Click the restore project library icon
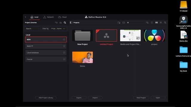The image size is (191, 107). [61, 23]
